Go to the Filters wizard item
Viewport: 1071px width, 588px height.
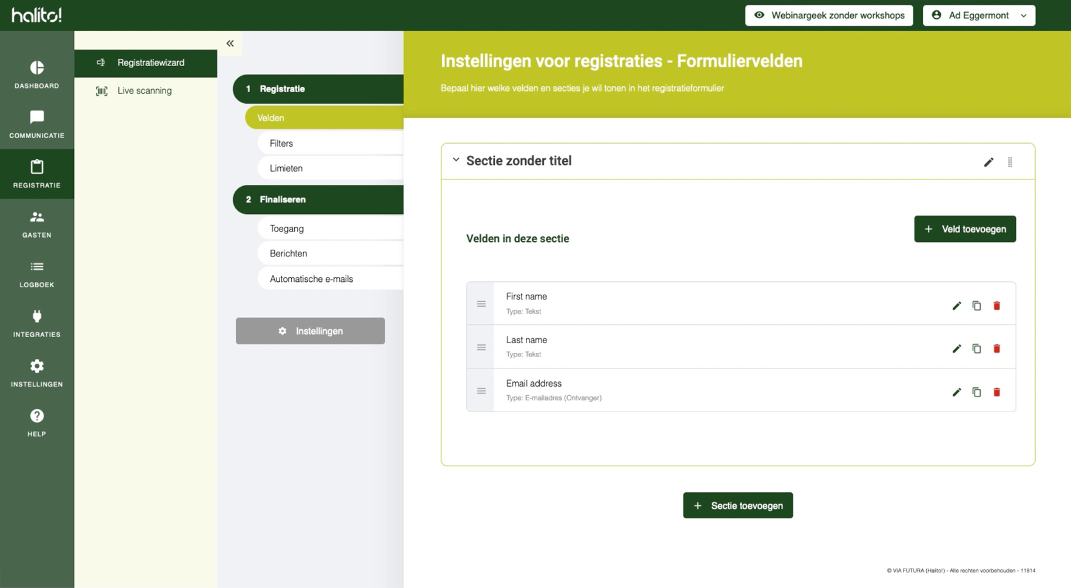pyautogui.click(x=331, y=143)
